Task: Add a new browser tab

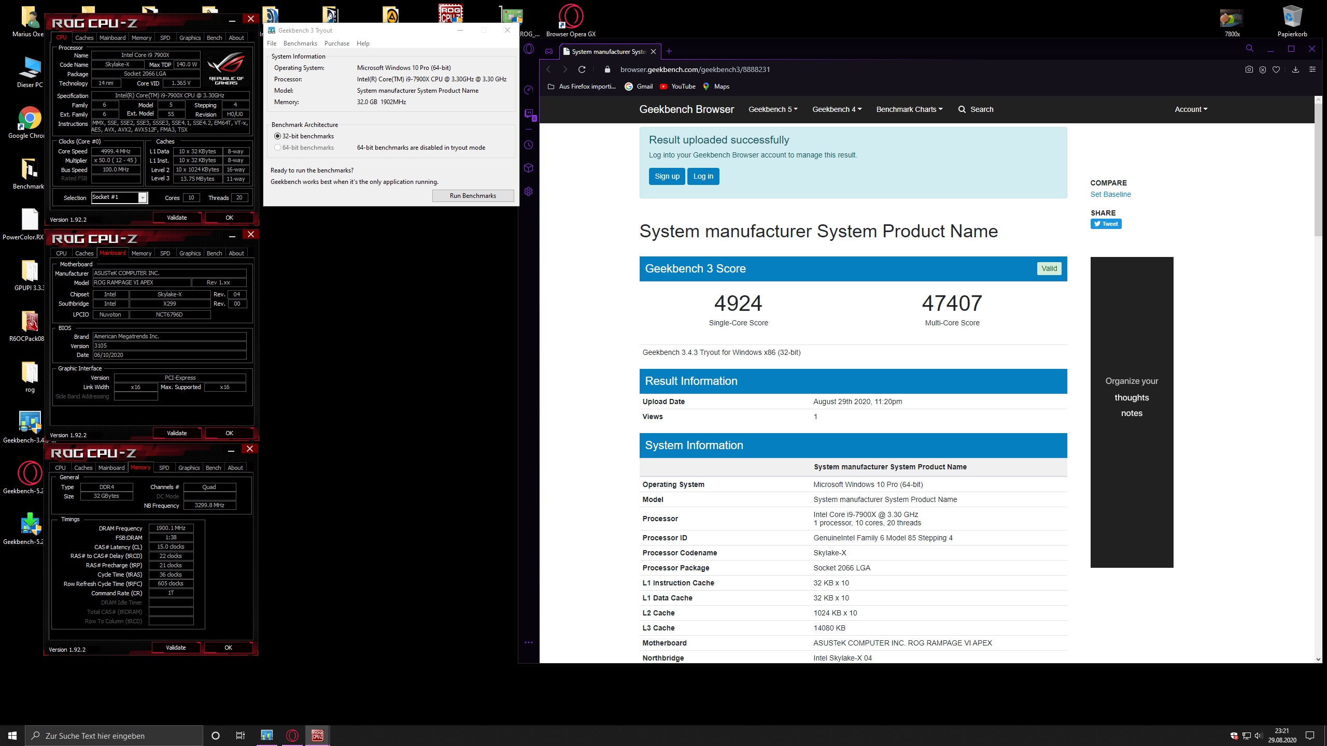Action: (x=669, y=51)
